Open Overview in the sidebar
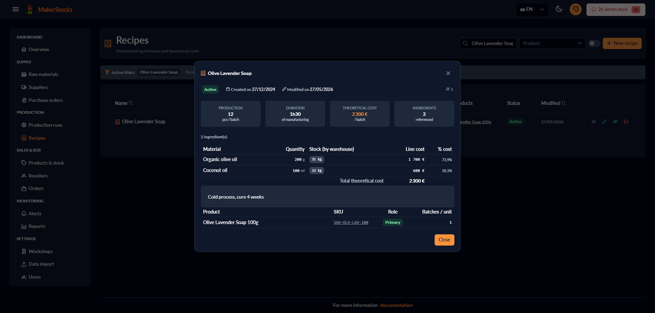Image resolution: width=655 pixels, height=313 pixels. click(39, 49)
